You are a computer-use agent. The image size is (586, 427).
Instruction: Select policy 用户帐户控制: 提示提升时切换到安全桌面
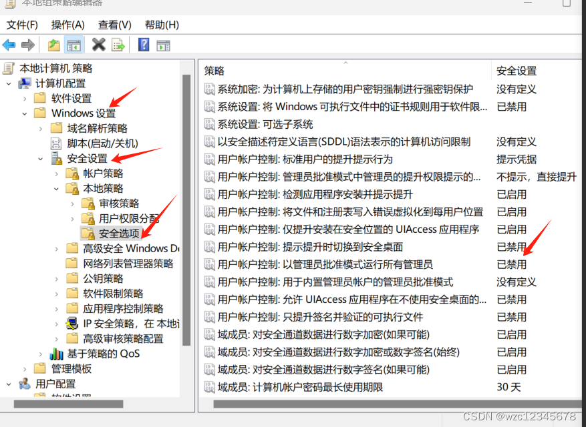point(310,247)
